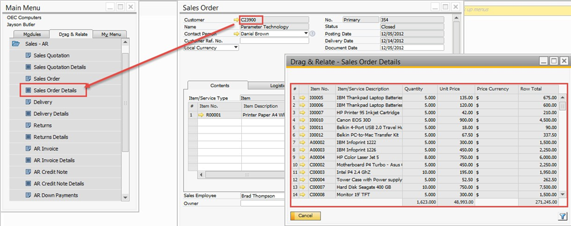The image size is (571, 226).
Task: Click the Delivery document icon
Action: click(x=28, y=102)
